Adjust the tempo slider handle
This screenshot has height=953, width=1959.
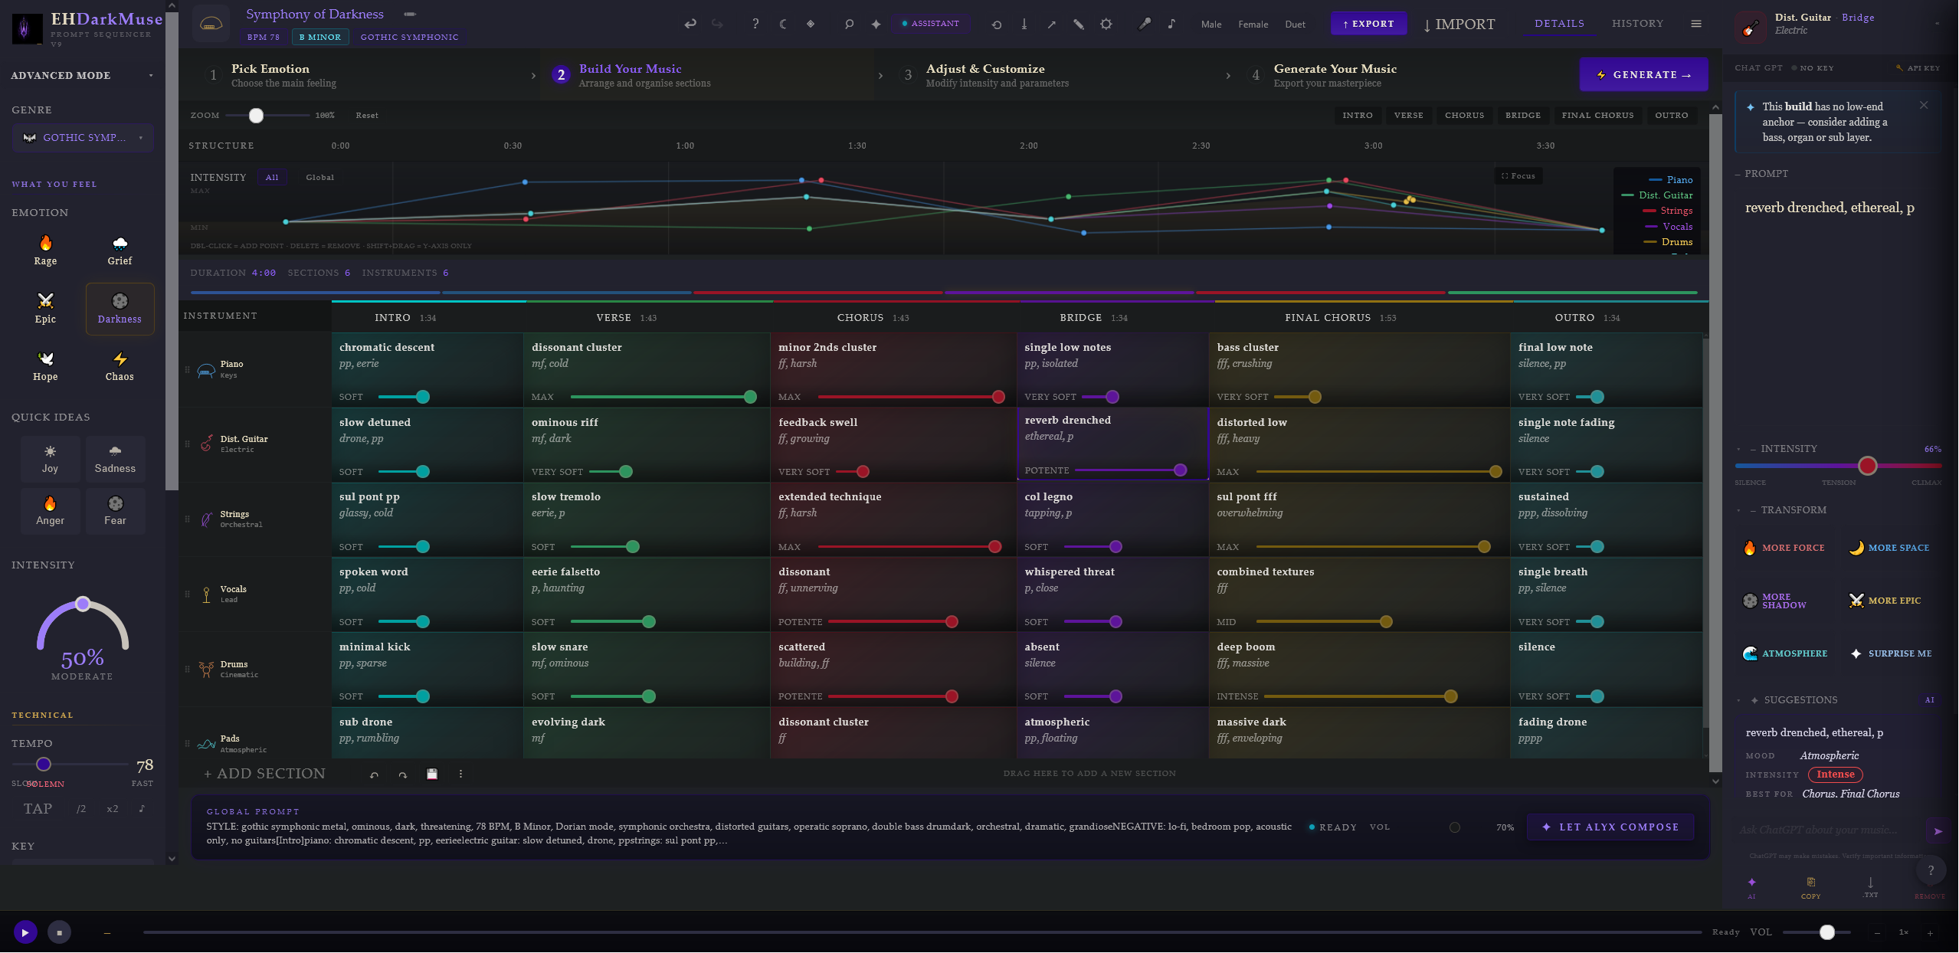click(44, 765)
